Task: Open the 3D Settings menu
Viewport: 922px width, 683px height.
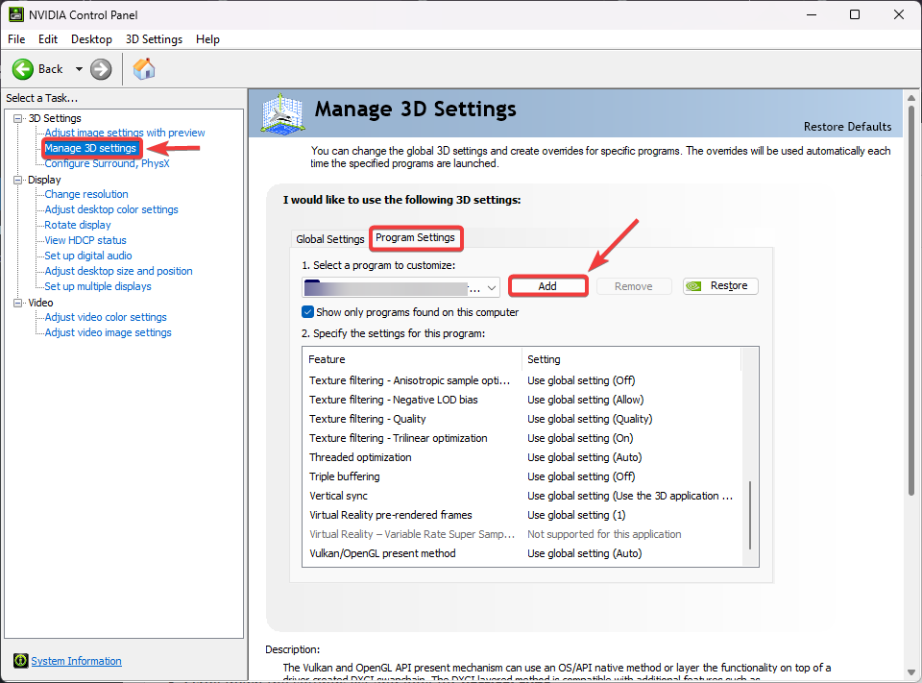Action: (154, 39)
